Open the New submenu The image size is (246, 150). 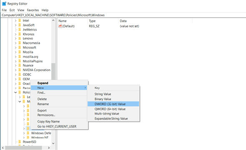59,88
